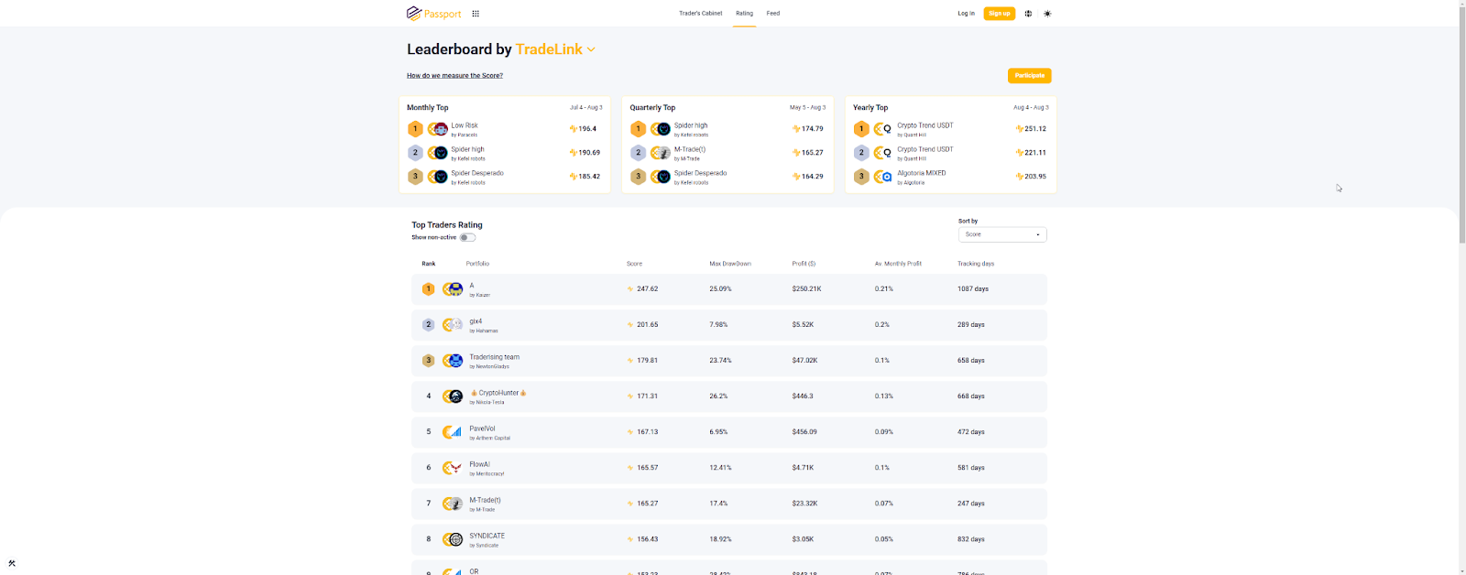Click Spider Desperado avatar in Quarterly Top

click(x=664, y=177)
